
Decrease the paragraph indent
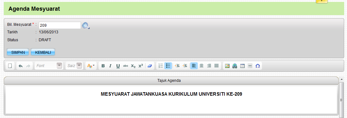pos(177,66)
